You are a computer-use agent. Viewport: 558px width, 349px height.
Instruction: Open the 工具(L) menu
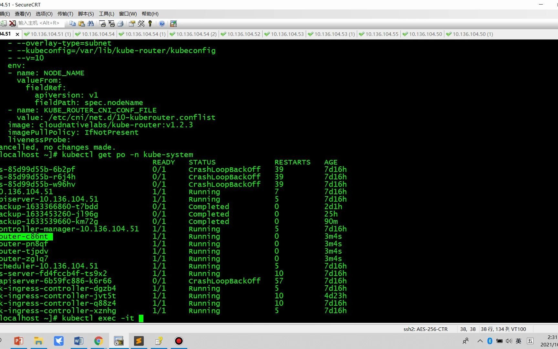(107, 14)
